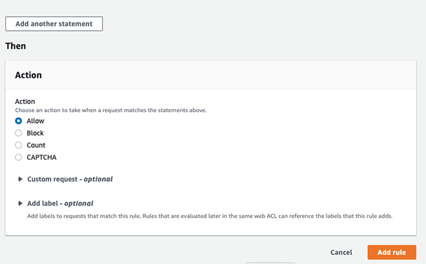
Task: Expand the Add label - optional section
Action: coord(60,203)
